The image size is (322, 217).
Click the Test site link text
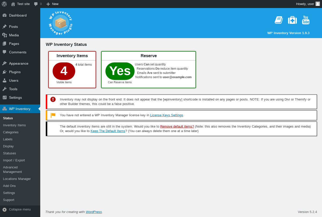point(23,4)
